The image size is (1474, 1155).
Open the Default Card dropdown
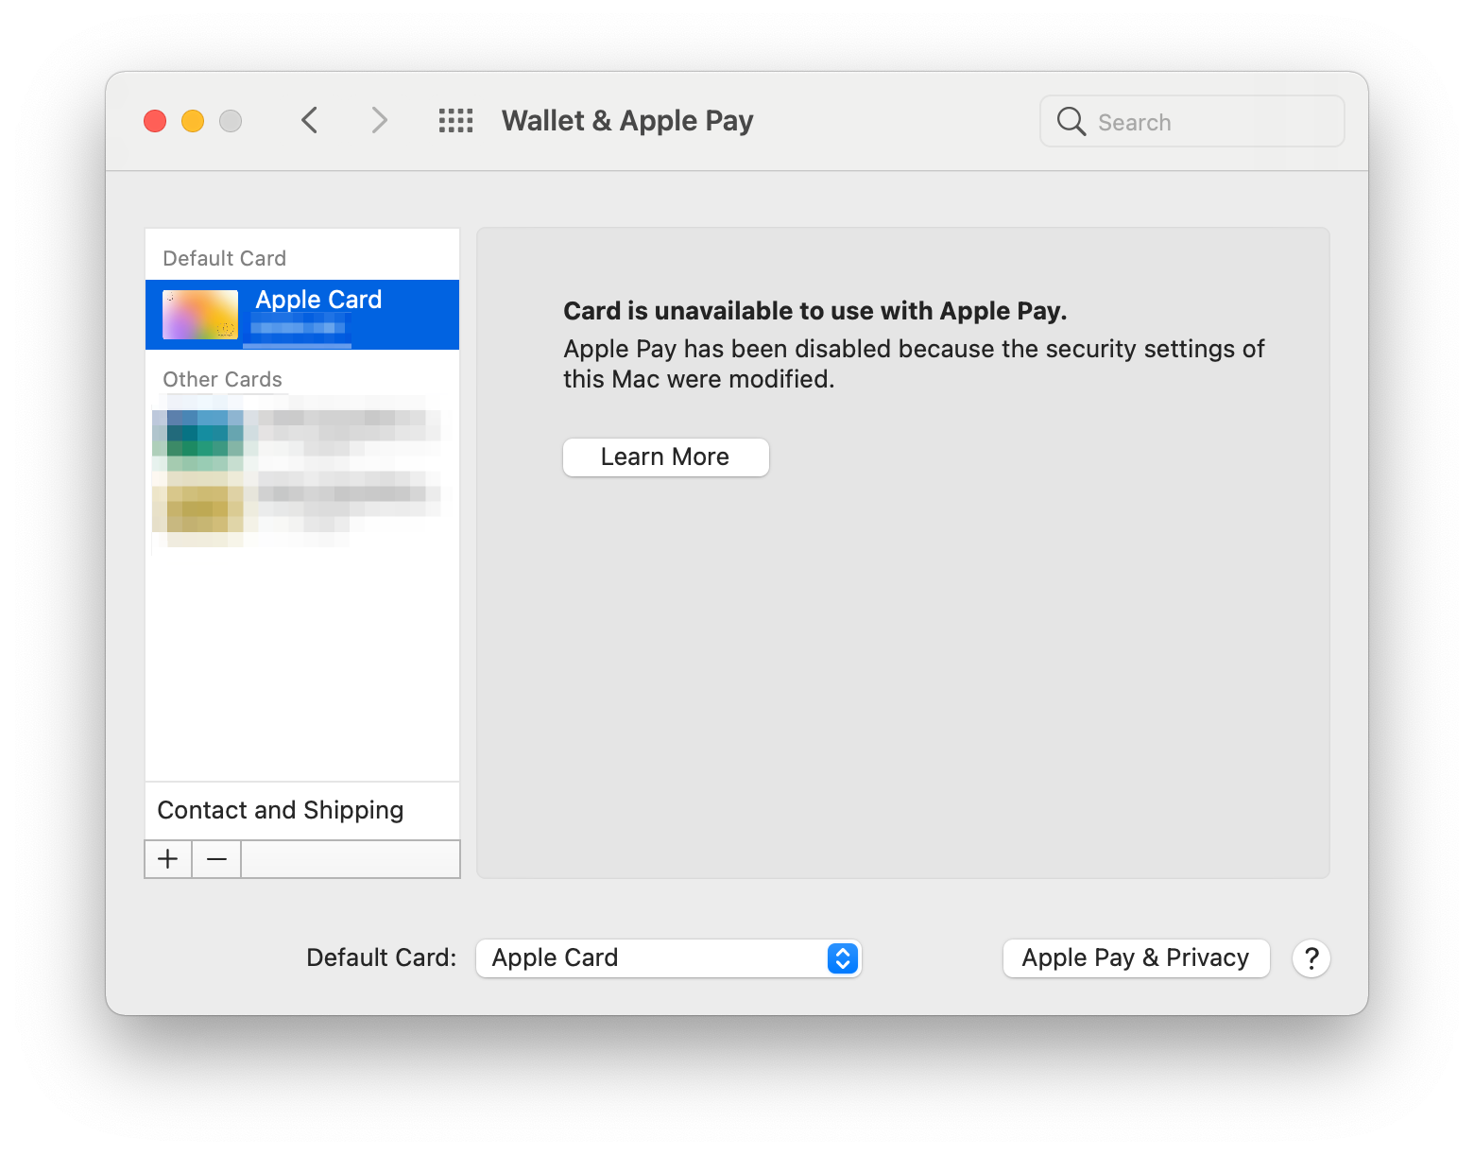click(x=669, y=958)
